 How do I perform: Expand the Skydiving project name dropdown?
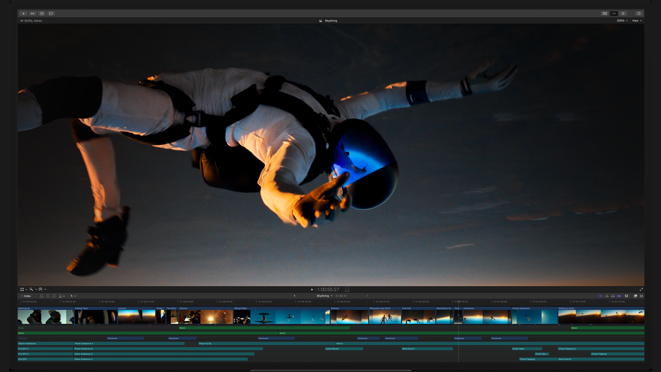(324, 296)
